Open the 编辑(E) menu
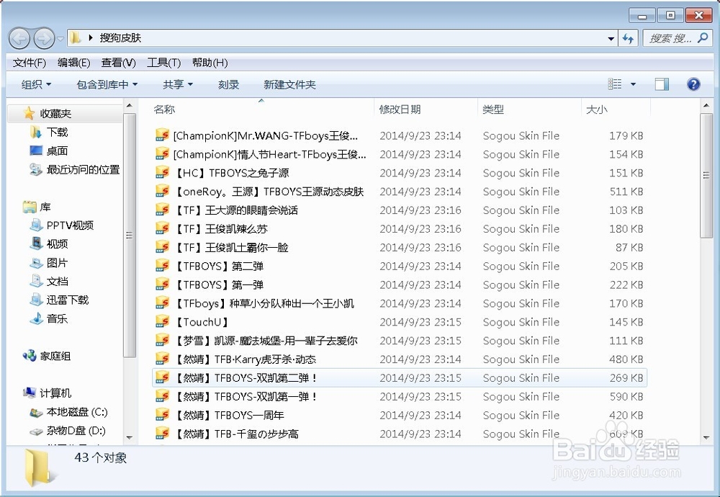The width and height of the screenshot is (720, 497). point(73,63)
